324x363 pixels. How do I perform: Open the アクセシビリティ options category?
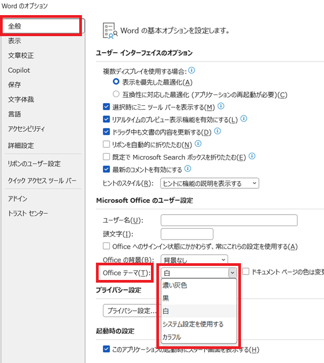(x=26, y=129)
